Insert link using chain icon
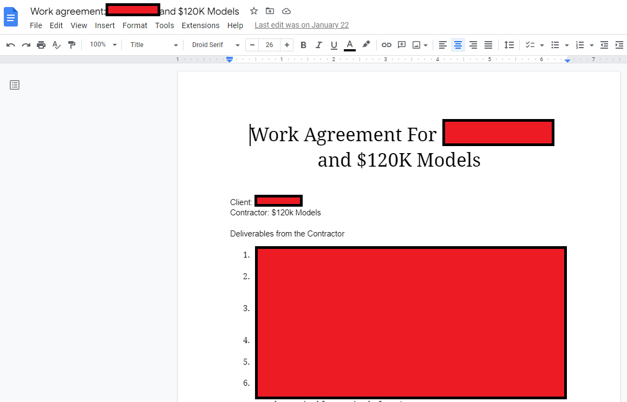 pyautogui.click(x=386, y=45)
